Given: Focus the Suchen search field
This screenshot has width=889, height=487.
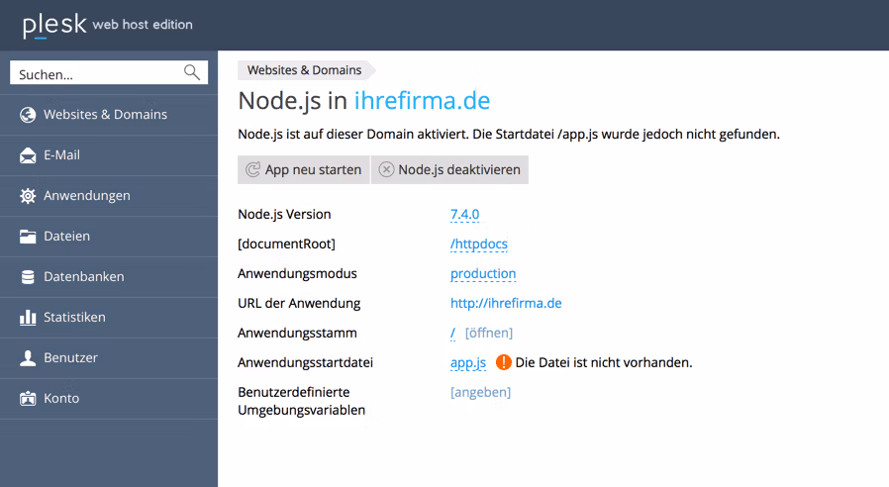Looking at the screenshot, I should [109, 72].
